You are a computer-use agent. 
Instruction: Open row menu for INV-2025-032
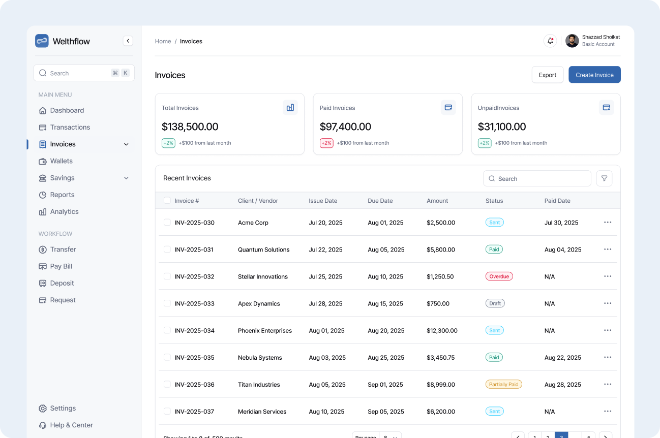[608, 276]
